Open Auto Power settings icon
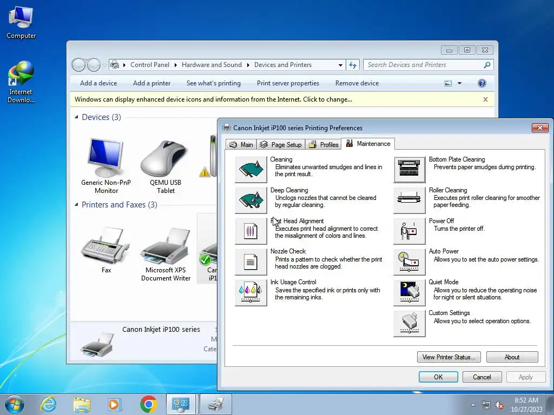Viewport: 554px width, 415px height. coord(410,262)
